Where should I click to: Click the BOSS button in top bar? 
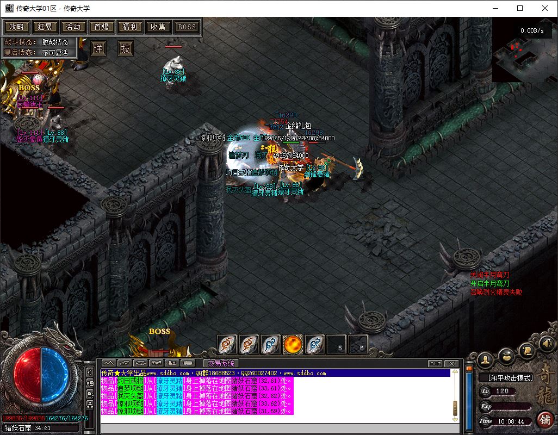187,27
